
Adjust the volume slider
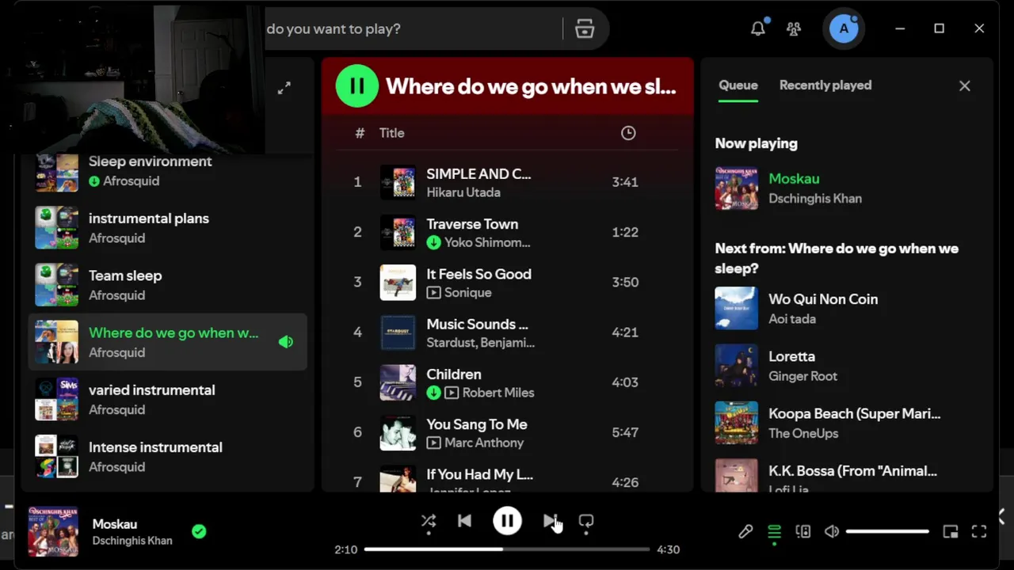[x=887, y=531]
